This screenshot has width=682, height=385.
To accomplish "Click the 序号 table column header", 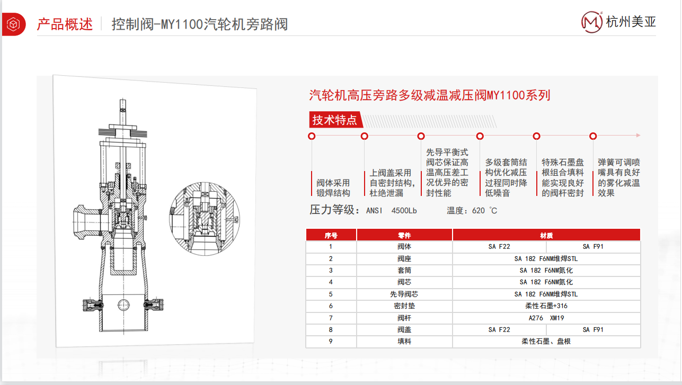I will (331, 235).
